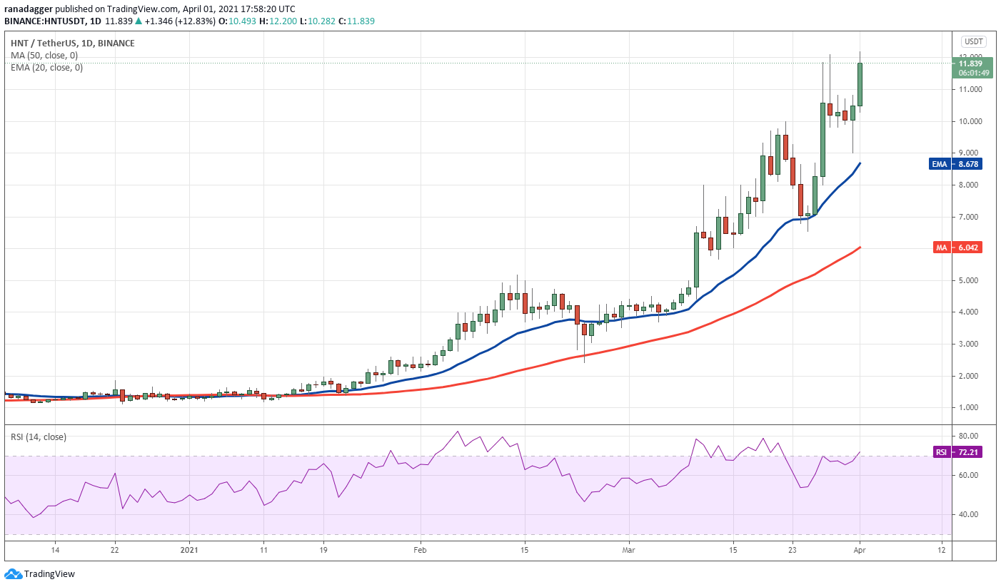The width and height of the screenshot is (1001, 587).
Task: Click the 80.00 RSI scale label
Action: pos(968,436)
